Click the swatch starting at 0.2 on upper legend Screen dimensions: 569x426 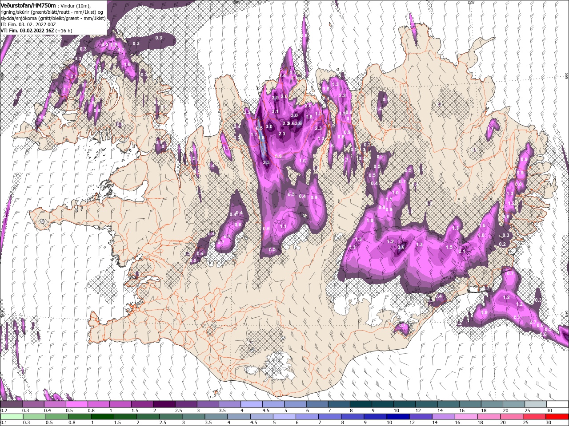(x=12, y=404)
